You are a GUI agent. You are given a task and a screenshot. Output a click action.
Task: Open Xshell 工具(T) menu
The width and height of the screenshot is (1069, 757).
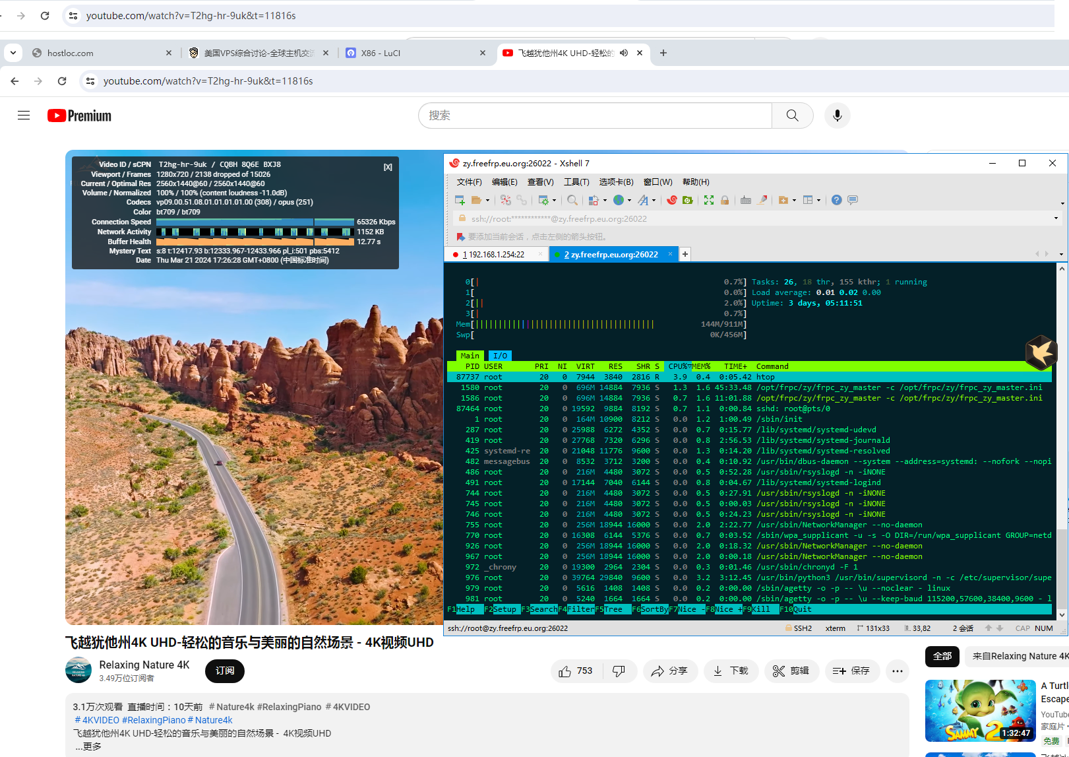coord(576,182)
